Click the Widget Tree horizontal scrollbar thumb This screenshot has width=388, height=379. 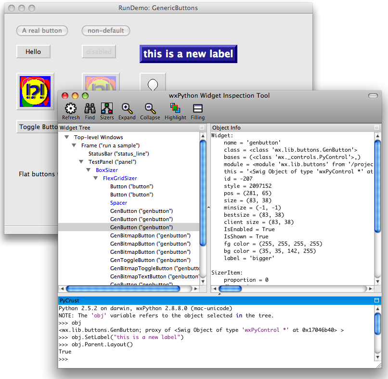(x=123, y=289)
